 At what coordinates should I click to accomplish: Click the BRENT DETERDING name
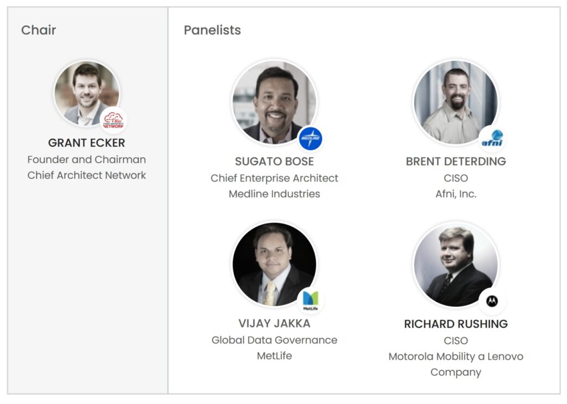click(456, 162)
